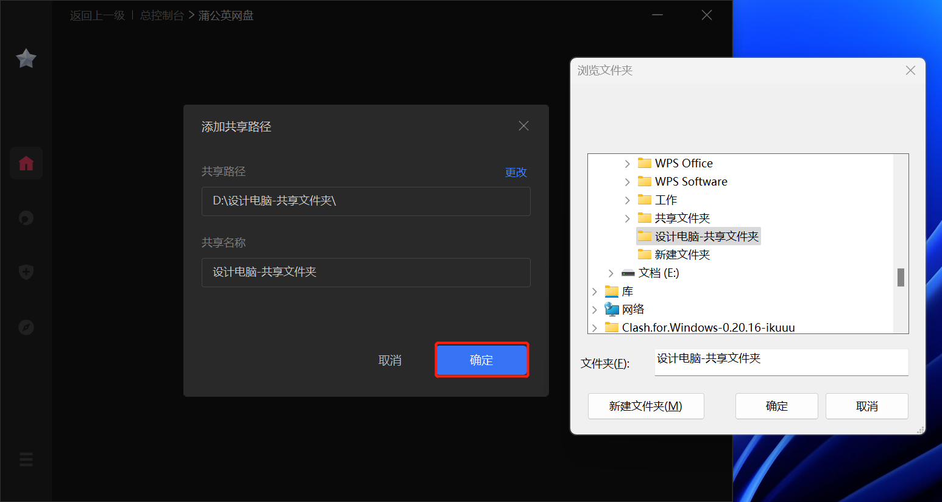Select the chat bubble sidebar icon
Screen dimensions: 942x502
(x=26, y=218)
